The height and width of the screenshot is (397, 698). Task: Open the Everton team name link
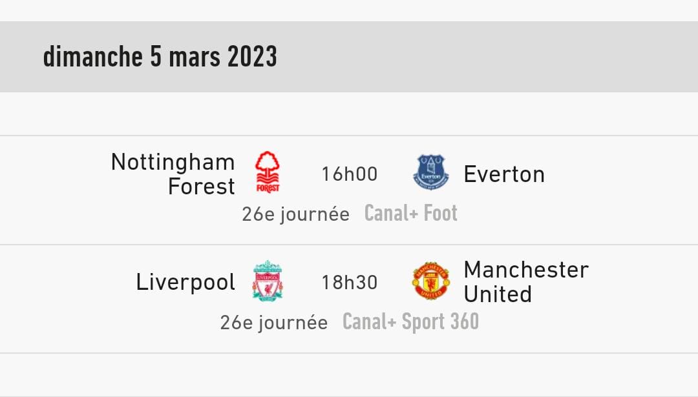tap(504, 174)
